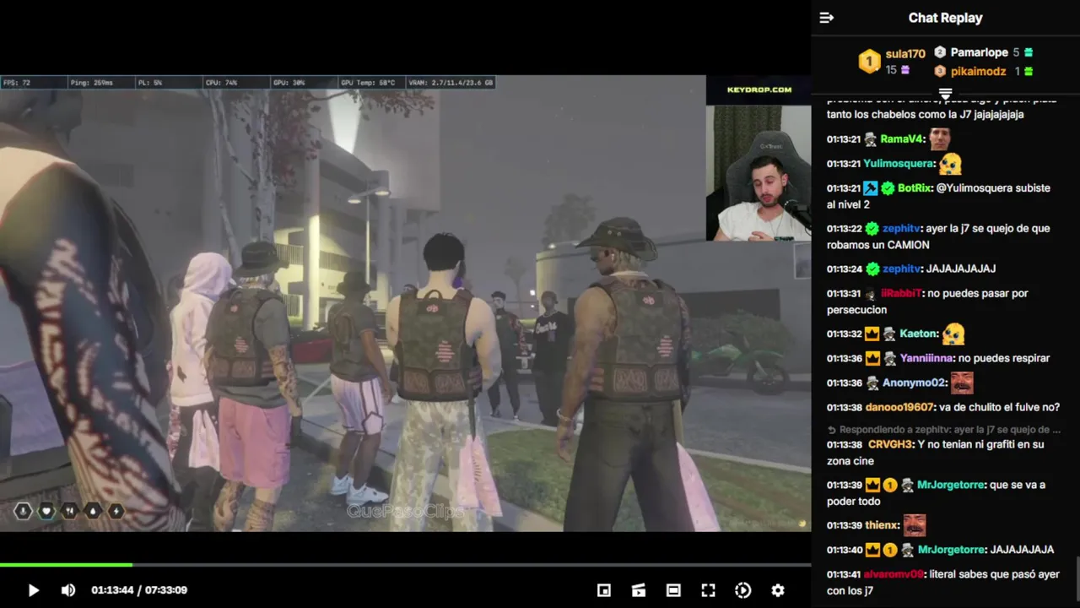Viewport: 1080px width, 608px height.
Task: Play the video
Action: (34, 590)
